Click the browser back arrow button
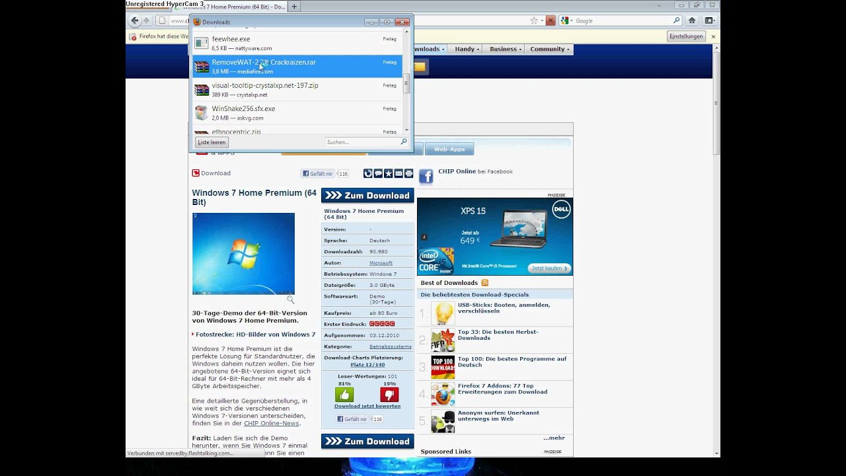 click(135, 20)
